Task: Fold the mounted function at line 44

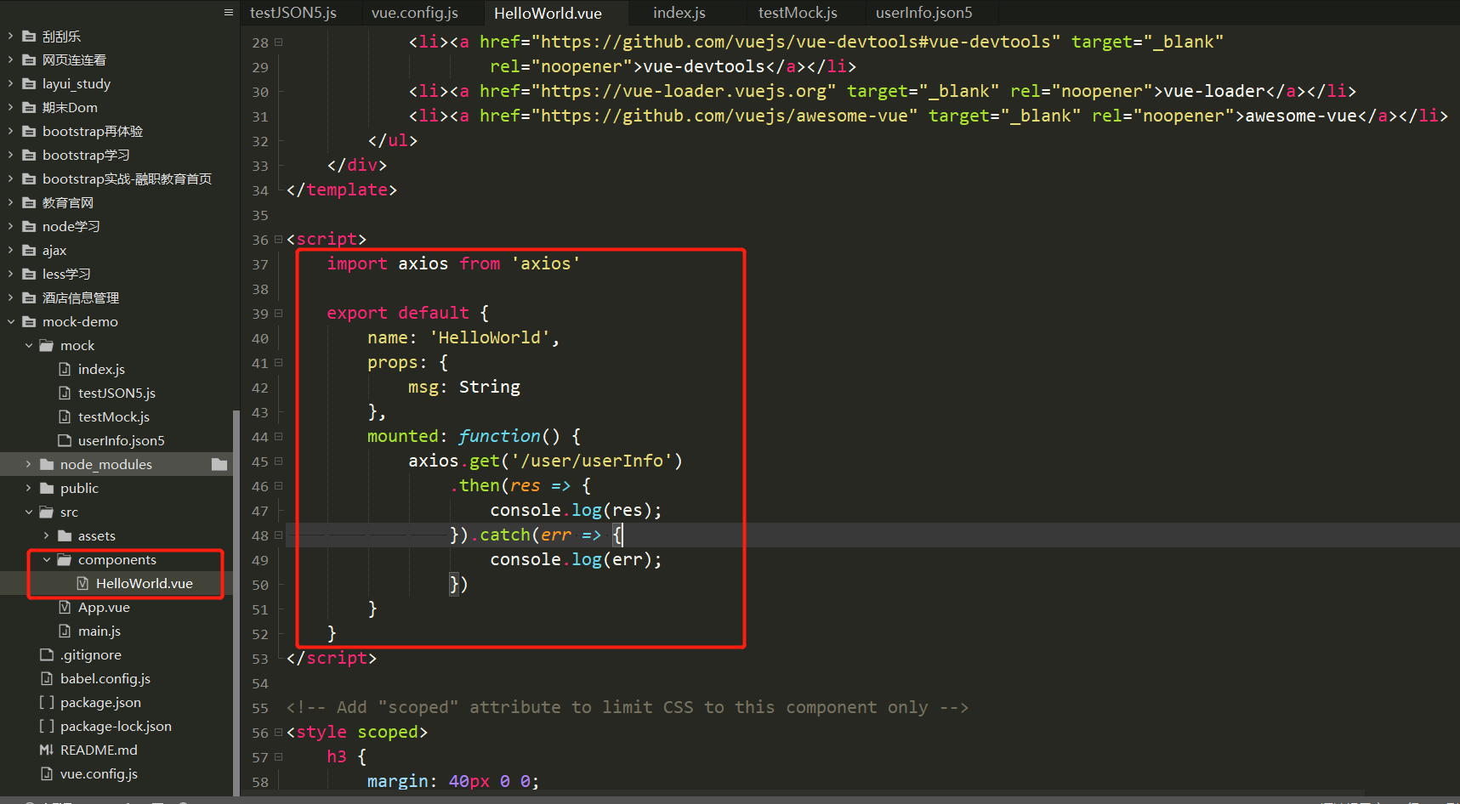Action: pyautogui.click(x=278, y=437)
